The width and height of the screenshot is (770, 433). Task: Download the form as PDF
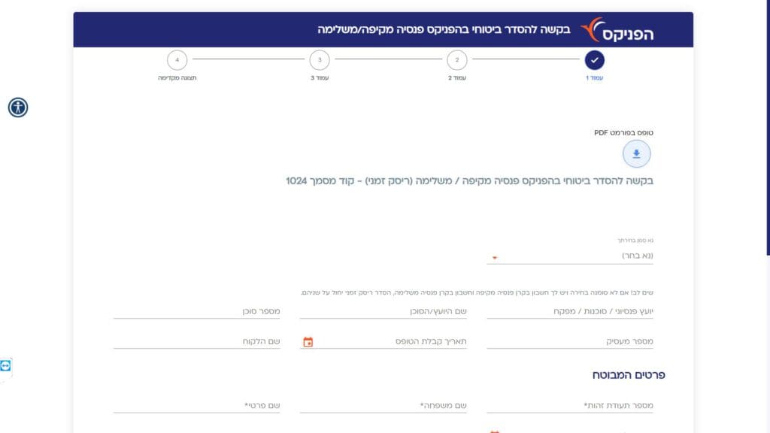[x=636, y=154]
